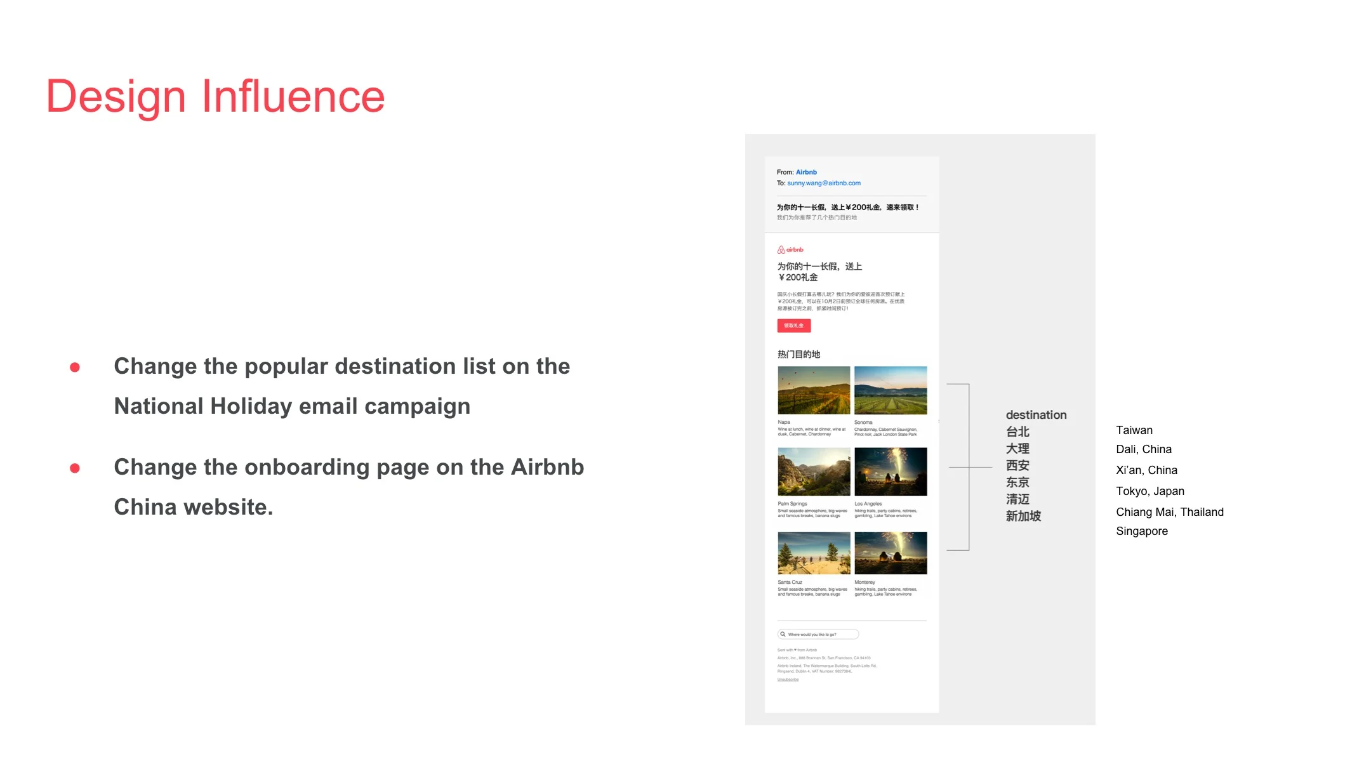Click the 'From: Airbnb' sender name
This screenshot has width=1371, height=771.
pos(806,172)
